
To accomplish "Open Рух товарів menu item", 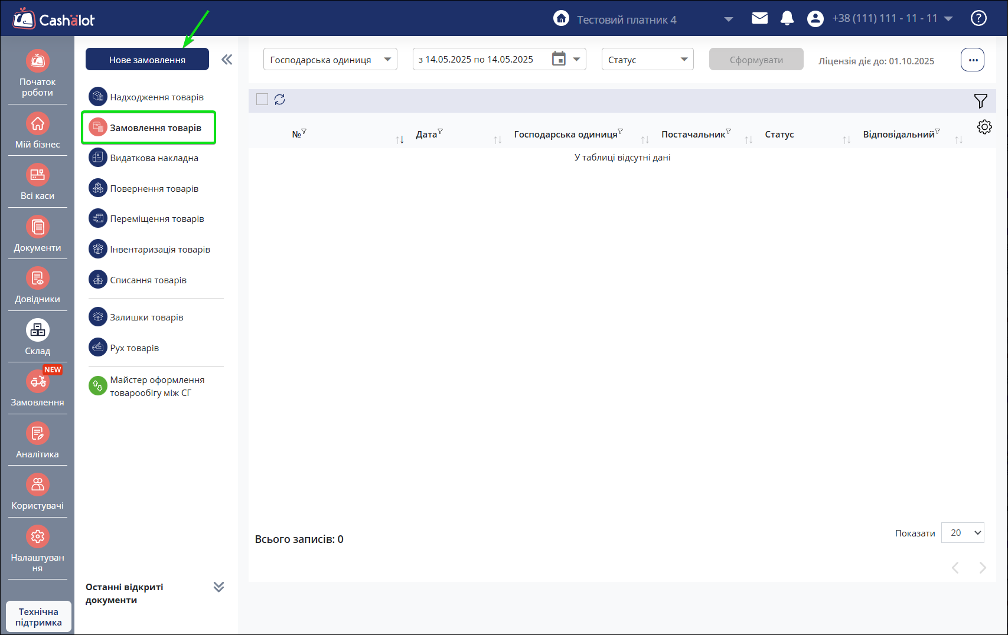I will [x=124, y=348].
